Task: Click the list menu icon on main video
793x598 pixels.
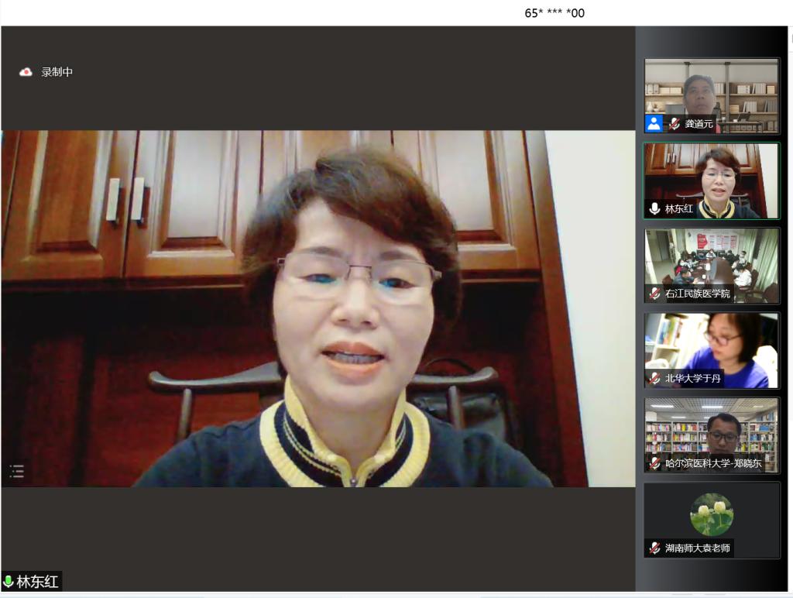Action: tap(17, 471)
